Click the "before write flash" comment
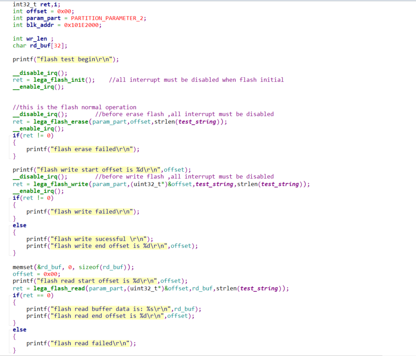This screenshot has height=356, width=416. pos(184,177)
